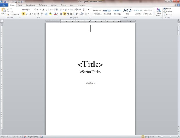Screen dimensions: 180x138
Task: Switch to the References tab
Action: coord(43,5)
